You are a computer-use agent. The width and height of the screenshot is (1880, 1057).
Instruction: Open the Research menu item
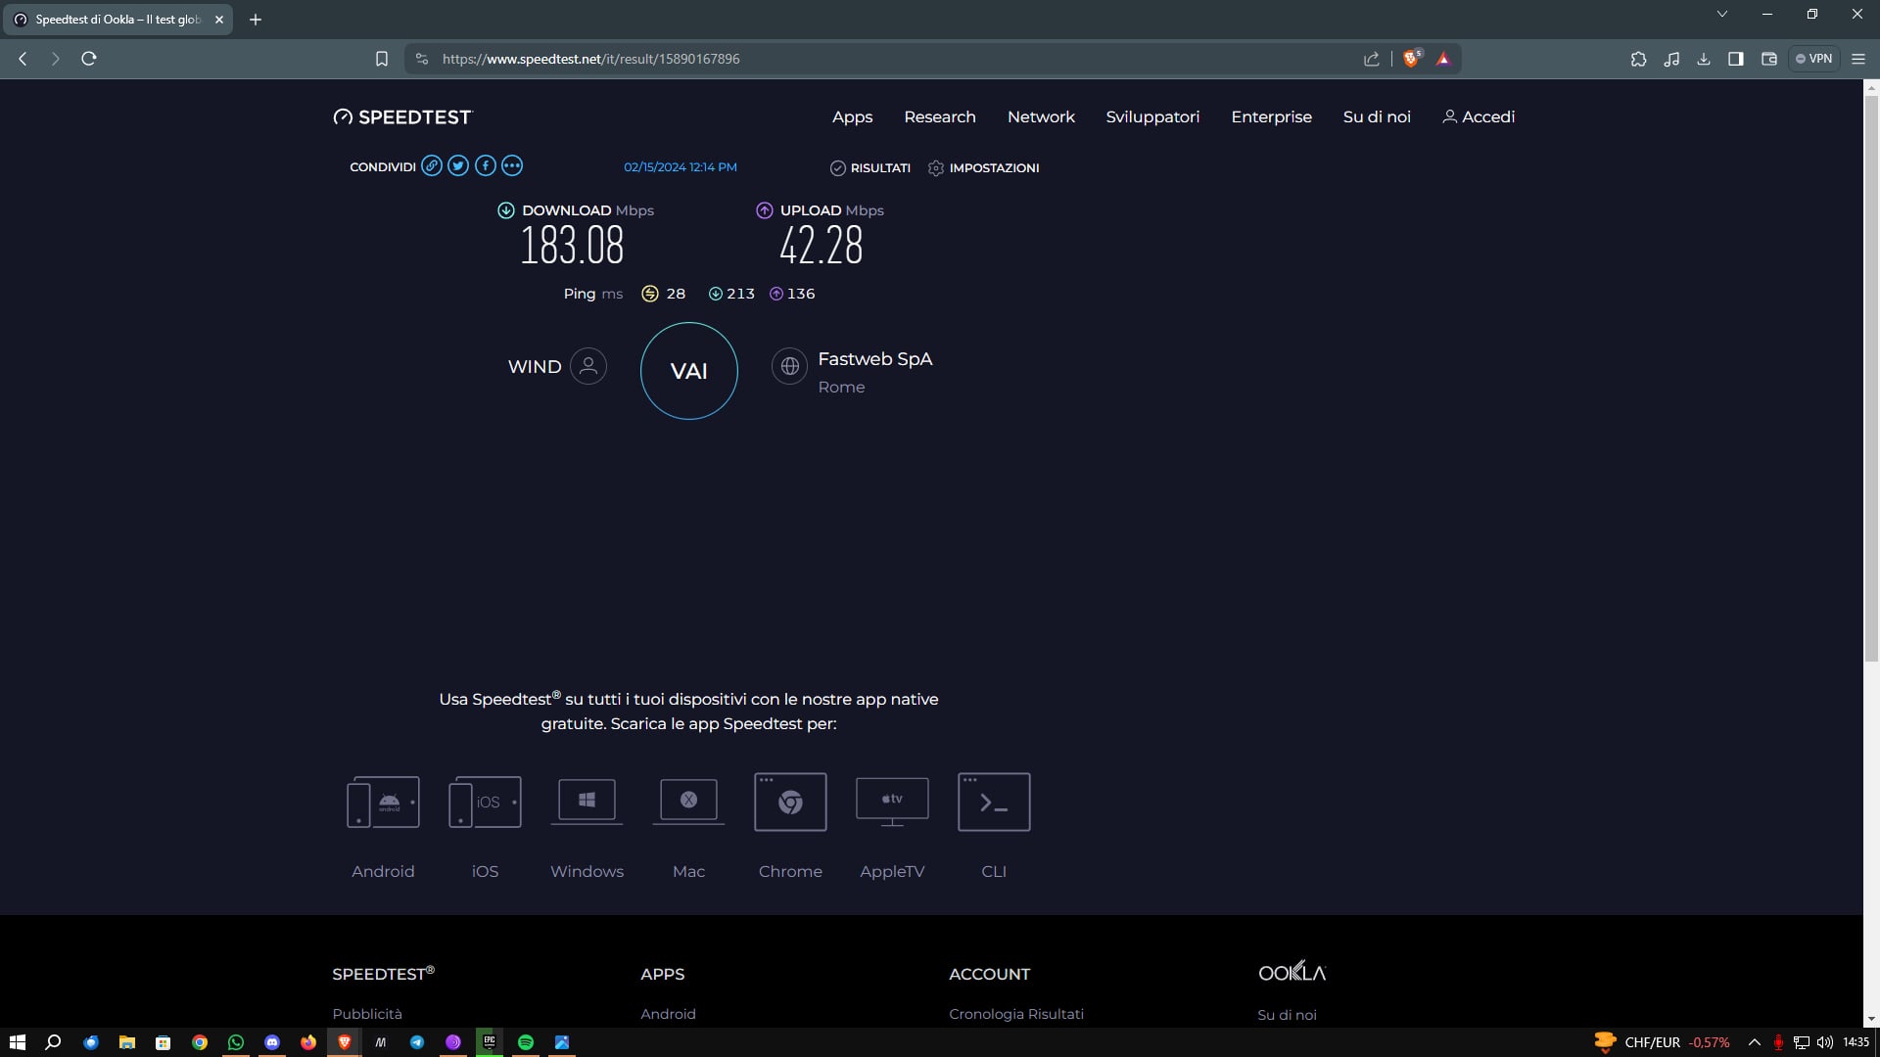[x=939, y=116]
